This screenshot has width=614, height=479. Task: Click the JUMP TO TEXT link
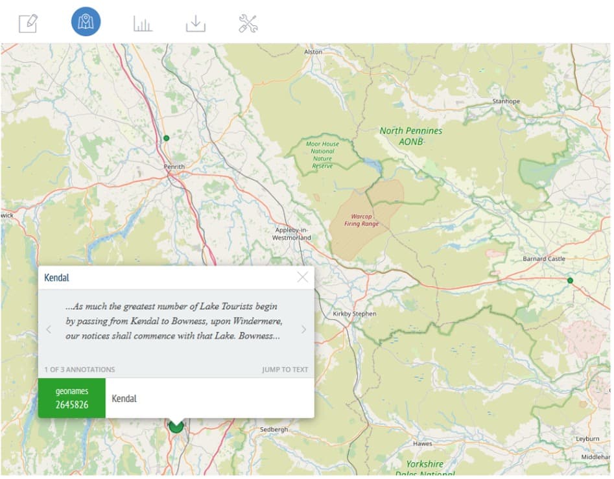point(285,369)
